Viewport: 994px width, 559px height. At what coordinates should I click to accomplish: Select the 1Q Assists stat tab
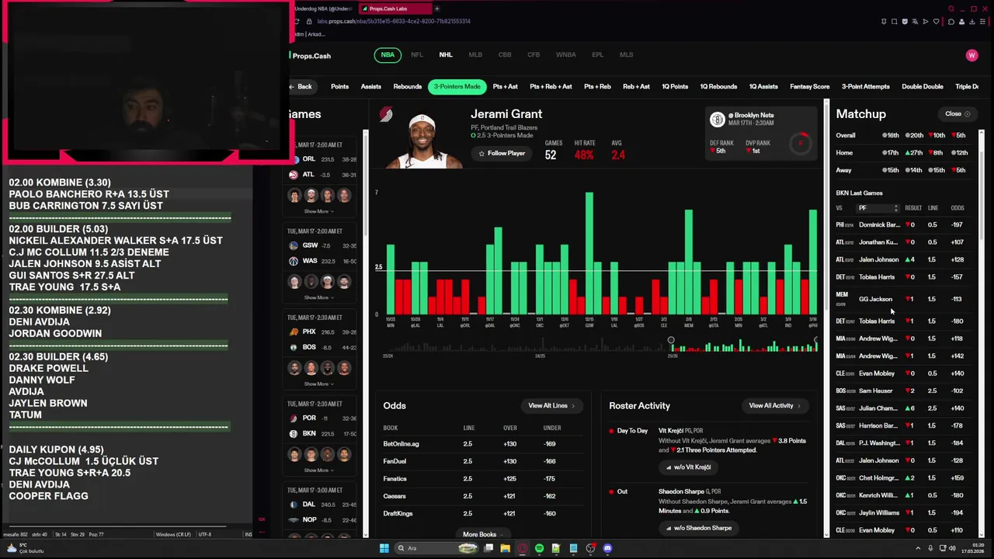(x=763, y=87)
